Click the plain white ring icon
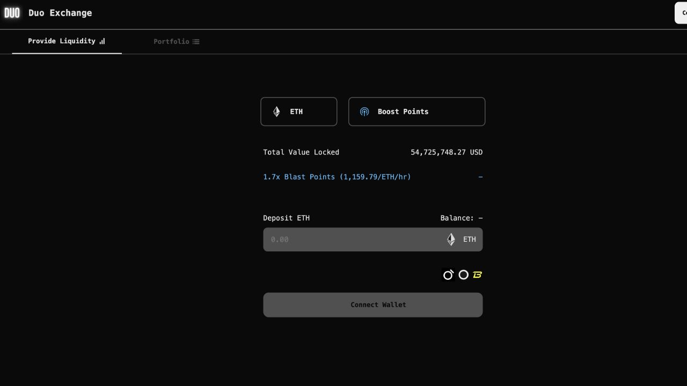Image resolution: width=687 pixels, height=386 pixels. point(464,275)
